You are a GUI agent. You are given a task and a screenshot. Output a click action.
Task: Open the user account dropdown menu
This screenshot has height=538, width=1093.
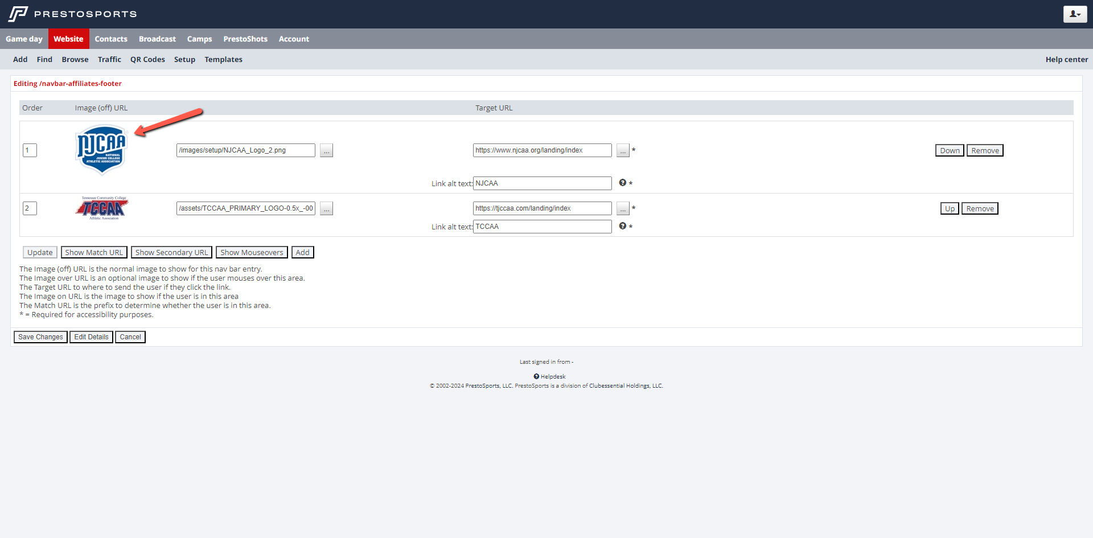(x=1075, y=14)
